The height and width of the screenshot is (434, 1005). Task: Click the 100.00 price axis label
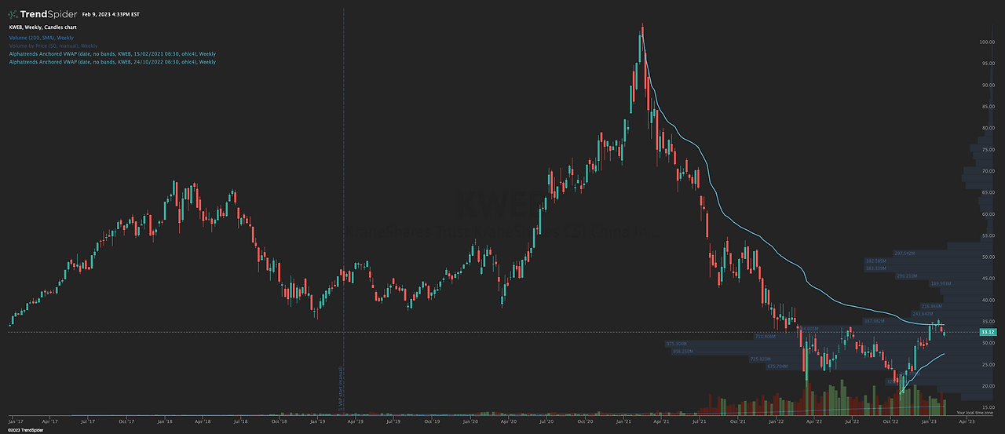click(987, 42)
